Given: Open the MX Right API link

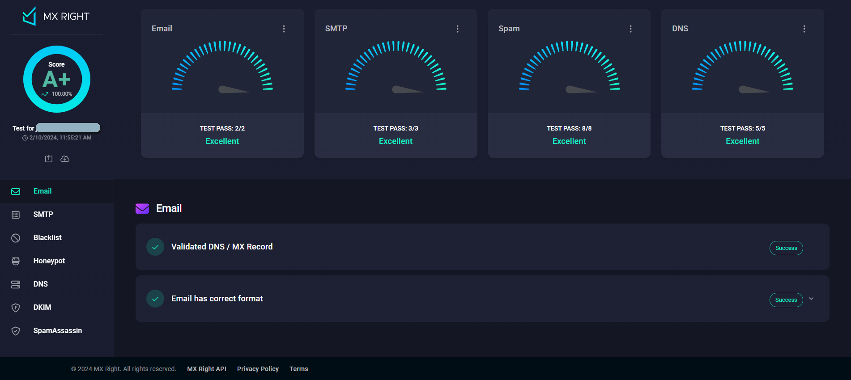Looking at the screenshot, I should [x=207, y=369].
